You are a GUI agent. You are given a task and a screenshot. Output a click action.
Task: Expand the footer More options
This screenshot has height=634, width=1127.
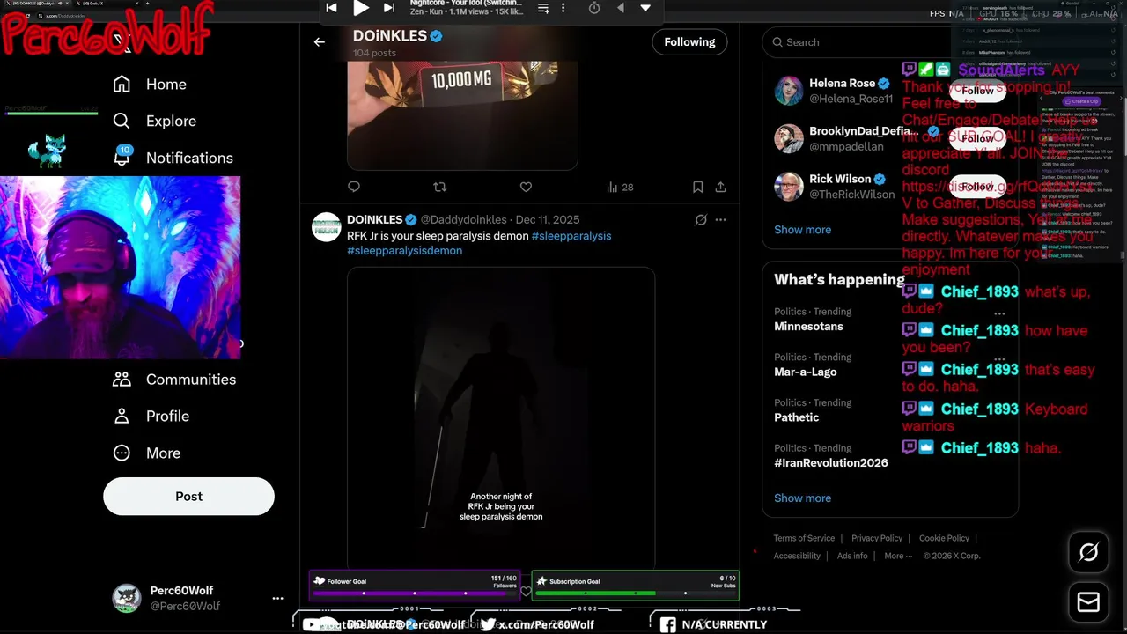tap(898, 556)
